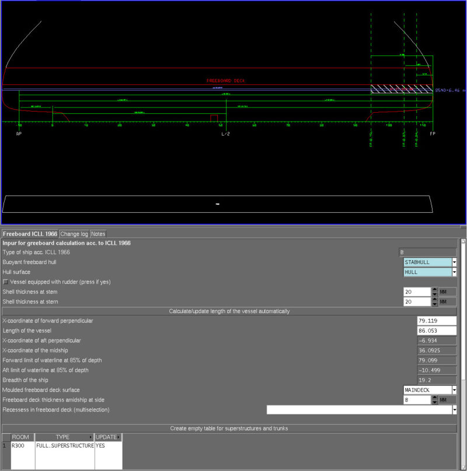This screenshot has height=471, width=467.
Task: Click the 85%D-6.46 m waterline label
Action: pyautogui.click(x=450, y=90)
